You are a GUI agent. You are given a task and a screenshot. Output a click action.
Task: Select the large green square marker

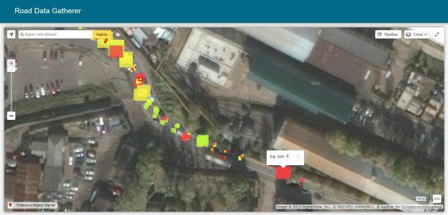point(202,141)
